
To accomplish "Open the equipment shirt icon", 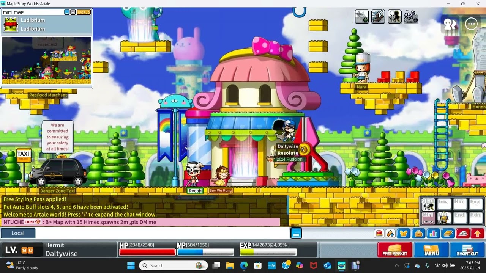I will [x=404, y=234].
